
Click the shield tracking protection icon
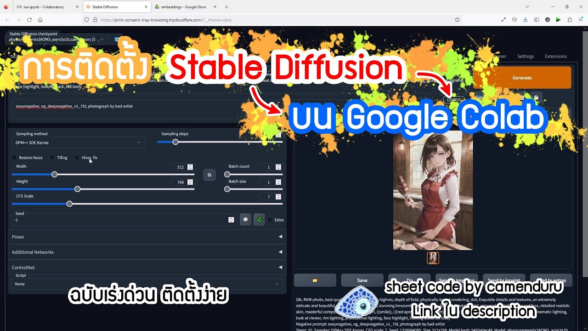pos(86,20)
